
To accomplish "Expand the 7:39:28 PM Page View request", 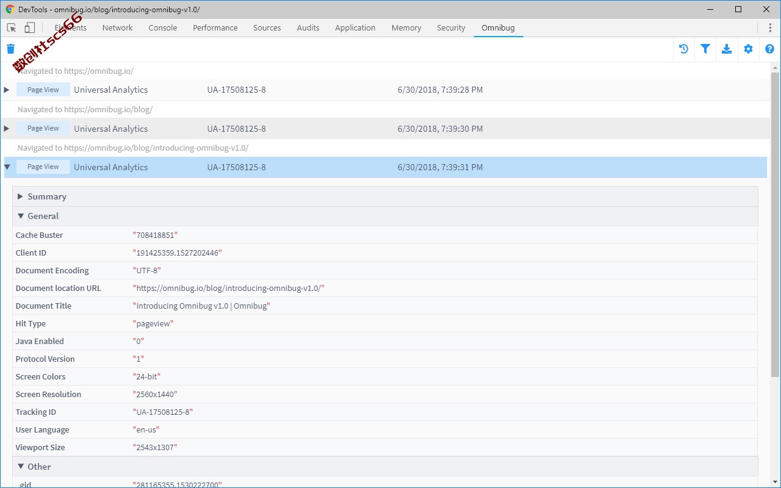I will coord(7,90).
